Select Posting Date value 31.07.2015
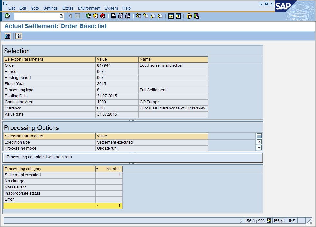The height and width of the screenshot is (227, 316). click(x=117, y=96)
